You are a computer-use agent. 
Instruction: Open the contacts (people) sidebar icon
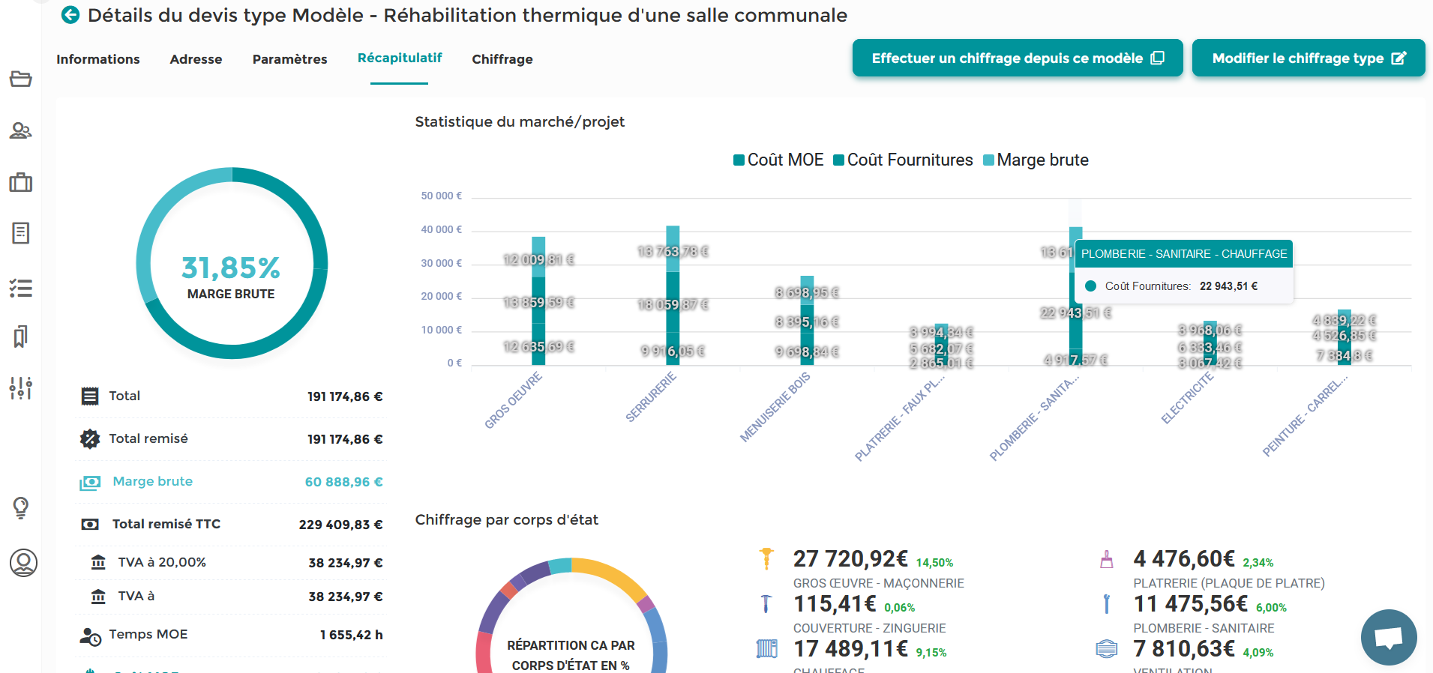(21, 131)
